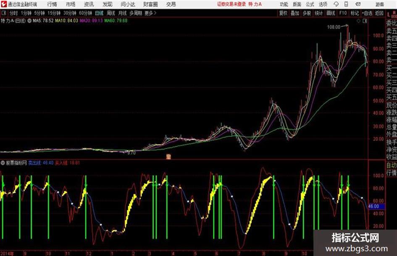Click the MA10: 84.03 indicator value
397x256 pixels.
click(67, 21)
